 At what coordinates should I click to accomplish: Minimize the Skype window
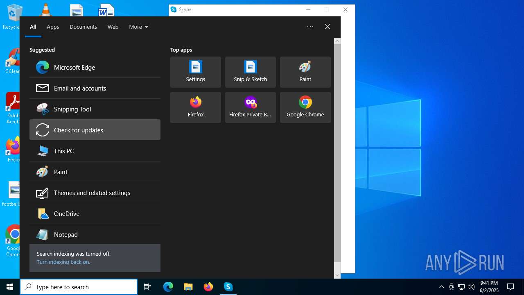(308, 9)
